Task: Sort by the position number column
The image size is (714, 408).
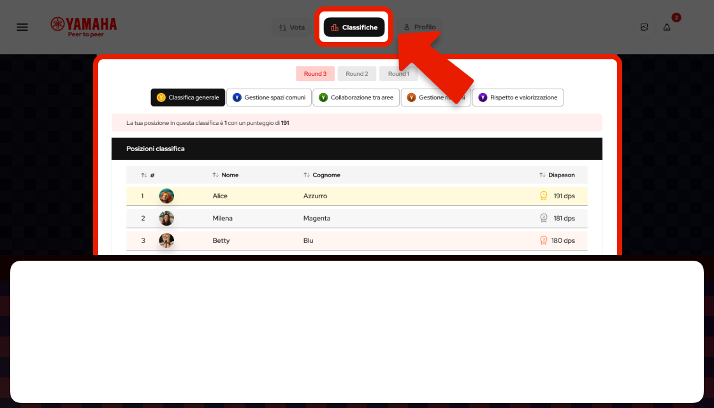Action: pos(148,175)
